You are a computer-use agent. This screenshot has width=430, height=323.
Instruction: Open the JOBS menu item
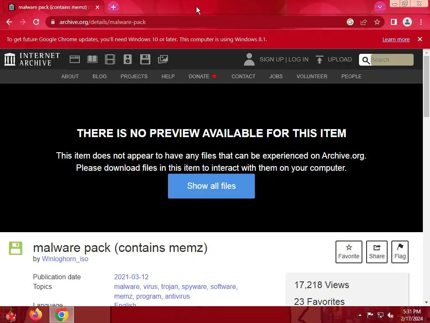coord(276,77)
